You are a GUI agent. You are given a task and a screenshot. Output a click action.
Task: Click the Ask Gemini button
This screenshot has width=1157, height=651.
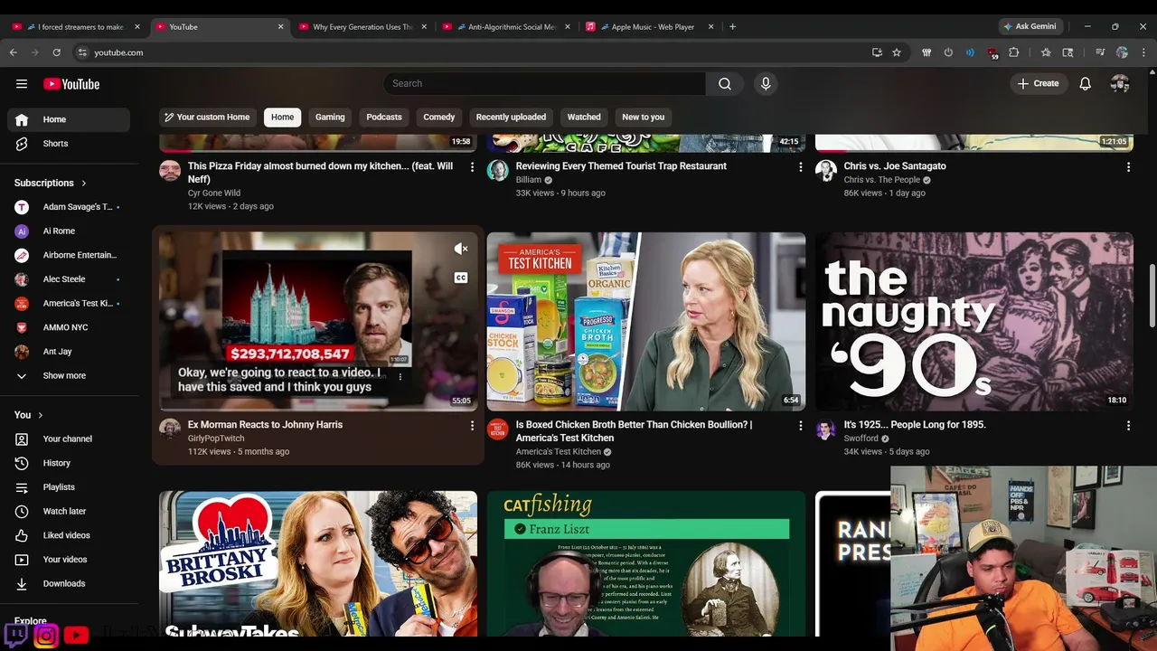coord(1030,26)
